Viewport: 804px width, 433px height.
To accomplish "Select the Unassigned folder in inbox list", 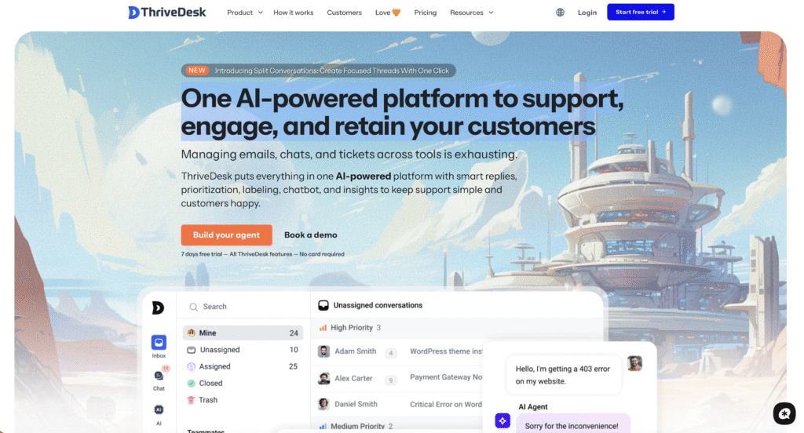I will [x=243, y=350].
